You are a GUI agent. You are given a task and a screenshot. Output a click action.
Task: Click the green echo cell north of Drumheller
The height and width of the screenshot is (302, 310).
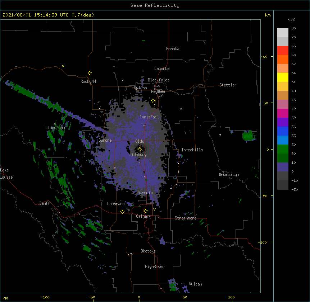coord(248,136)
